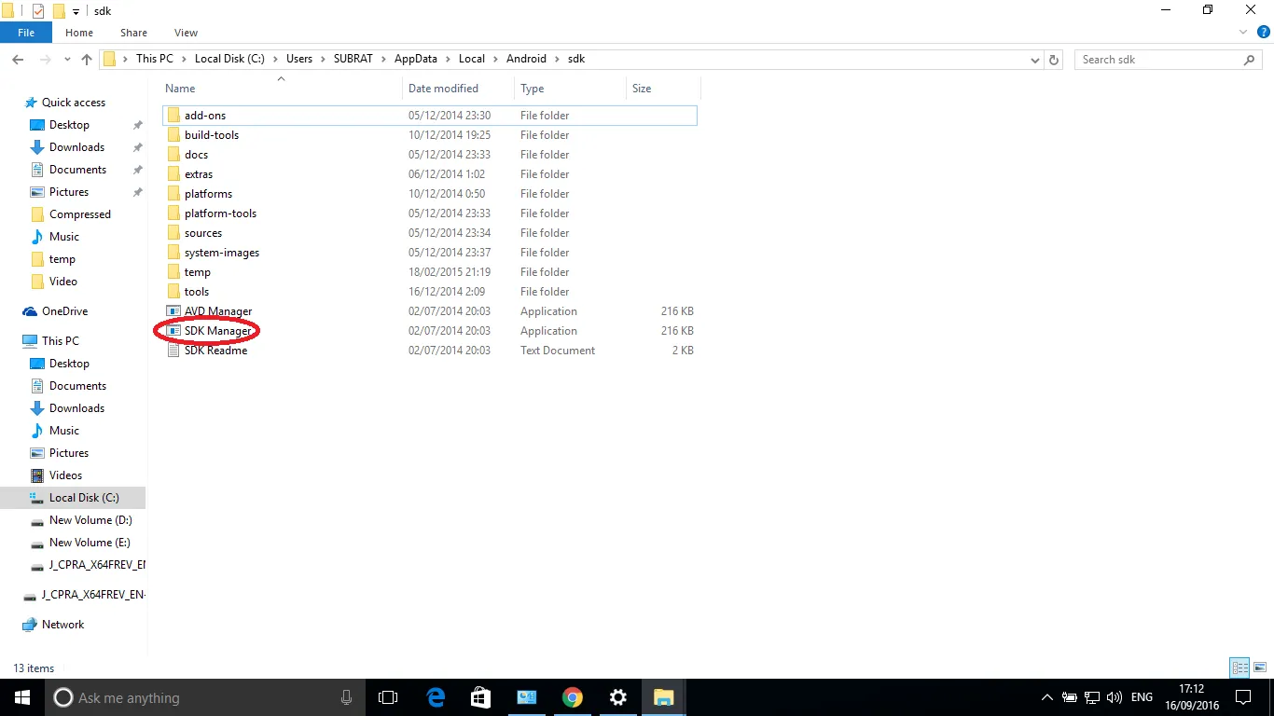Click the Users breadcrumb in the address bar

[299, 59]
